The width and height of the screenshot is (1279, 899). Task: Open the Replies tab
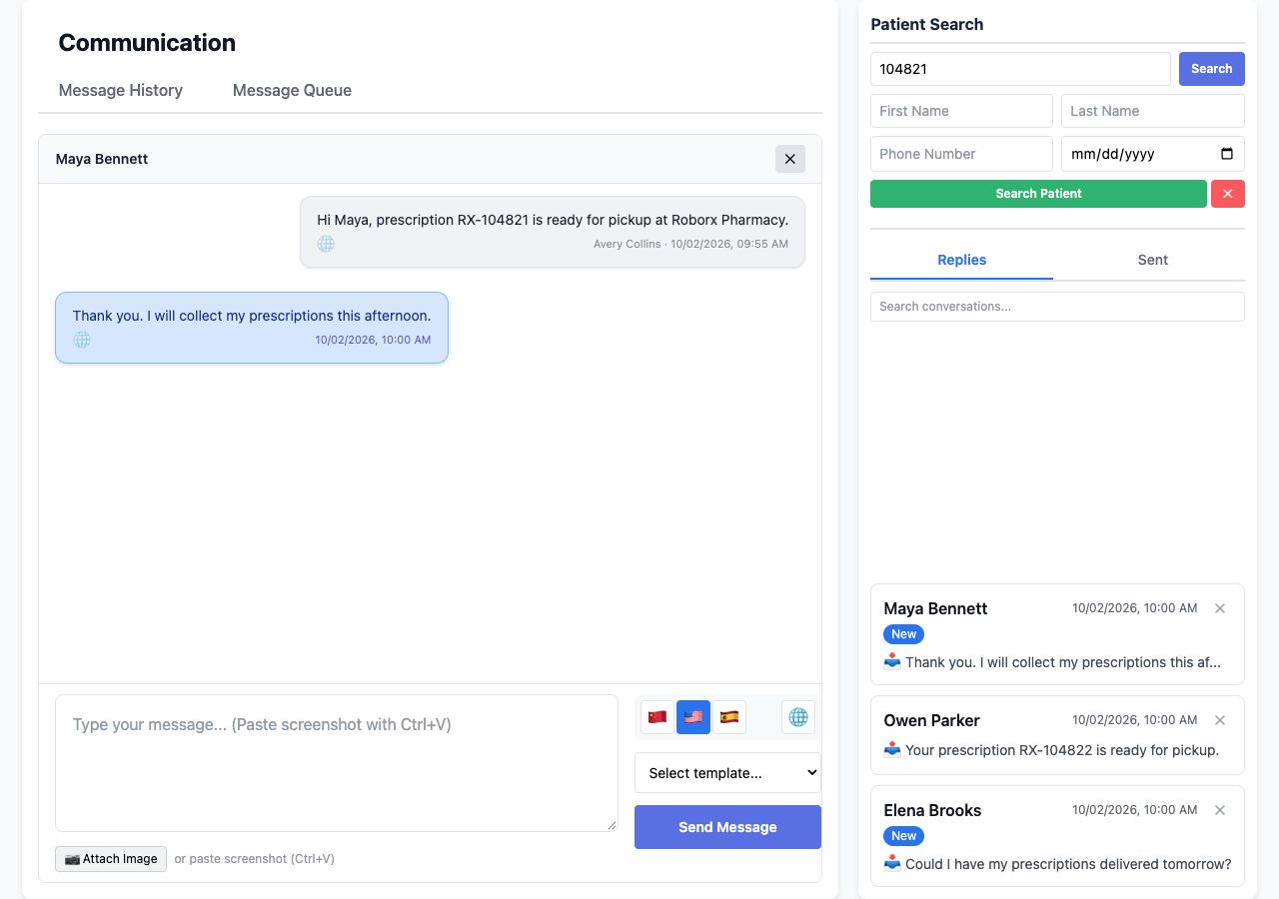click(x=961, y=260)
